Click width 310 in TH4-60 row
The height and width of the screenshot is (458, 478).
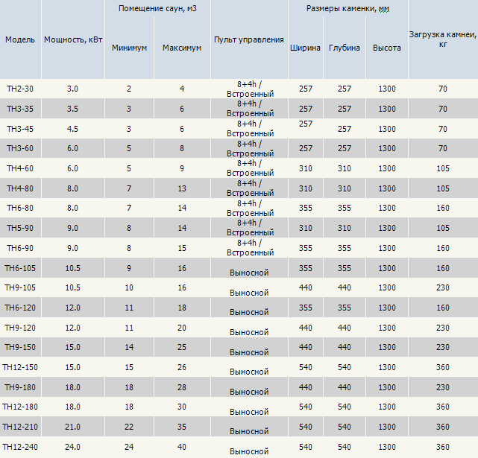pos(306,168)
